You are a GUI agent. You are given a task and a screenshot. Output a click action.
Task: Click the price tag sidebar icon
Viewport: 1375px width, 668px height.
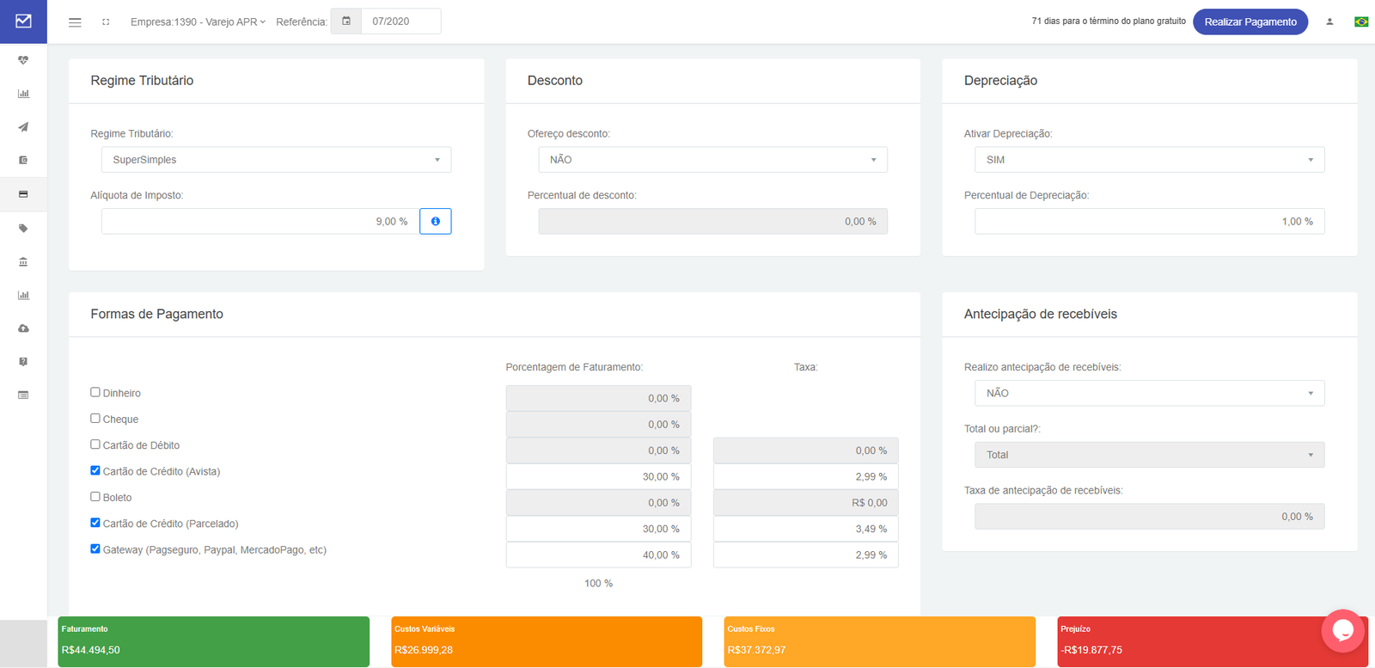tap(23, 229)
